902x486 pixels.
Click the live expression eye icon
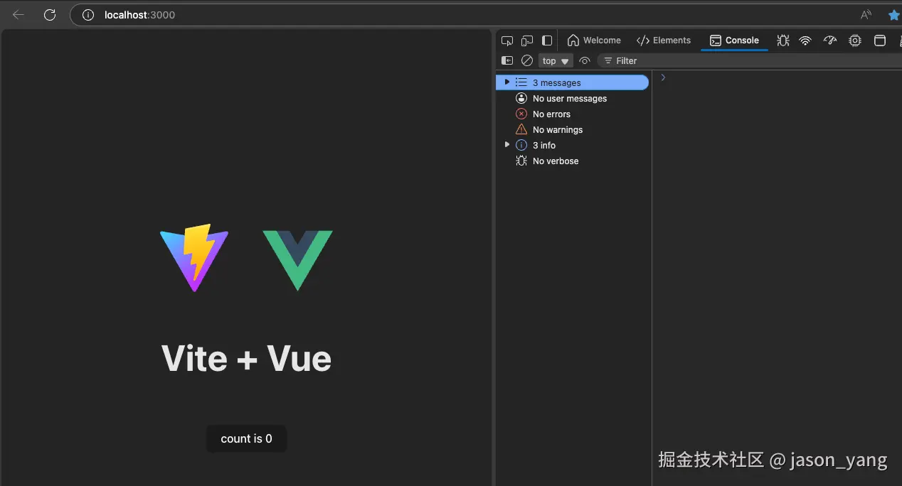(585, 61)
